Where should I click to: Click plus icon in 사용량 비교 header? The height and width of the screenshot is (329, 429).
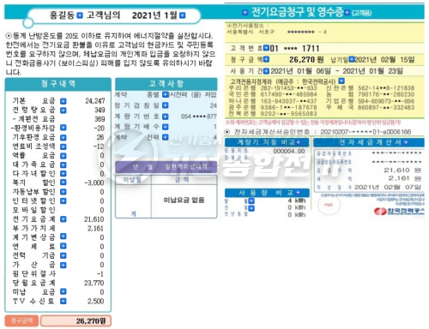click(298, 193)
